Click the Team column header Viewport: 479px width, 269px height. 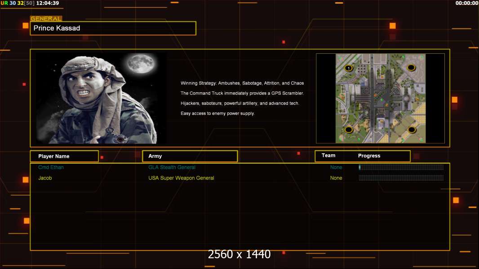328,156
